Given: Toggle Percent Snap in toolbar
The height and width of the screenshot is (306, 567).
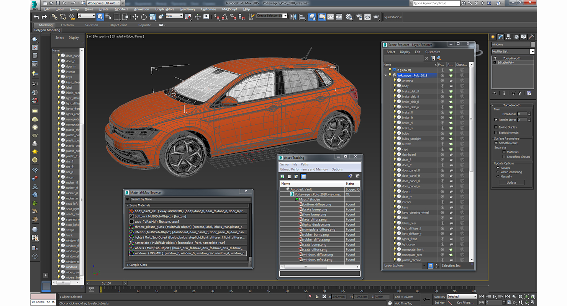Looking at the screenshot, I should [x=233, y=17].
